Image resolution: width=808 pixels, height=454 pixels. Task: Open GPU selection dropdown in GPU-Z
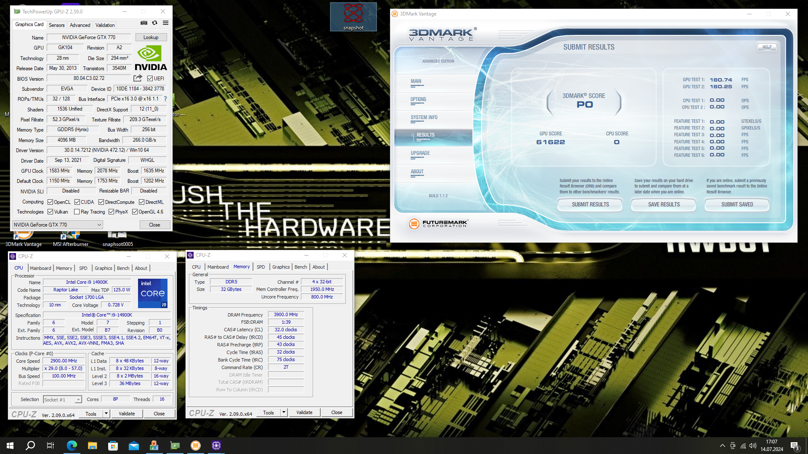point(58,225)
